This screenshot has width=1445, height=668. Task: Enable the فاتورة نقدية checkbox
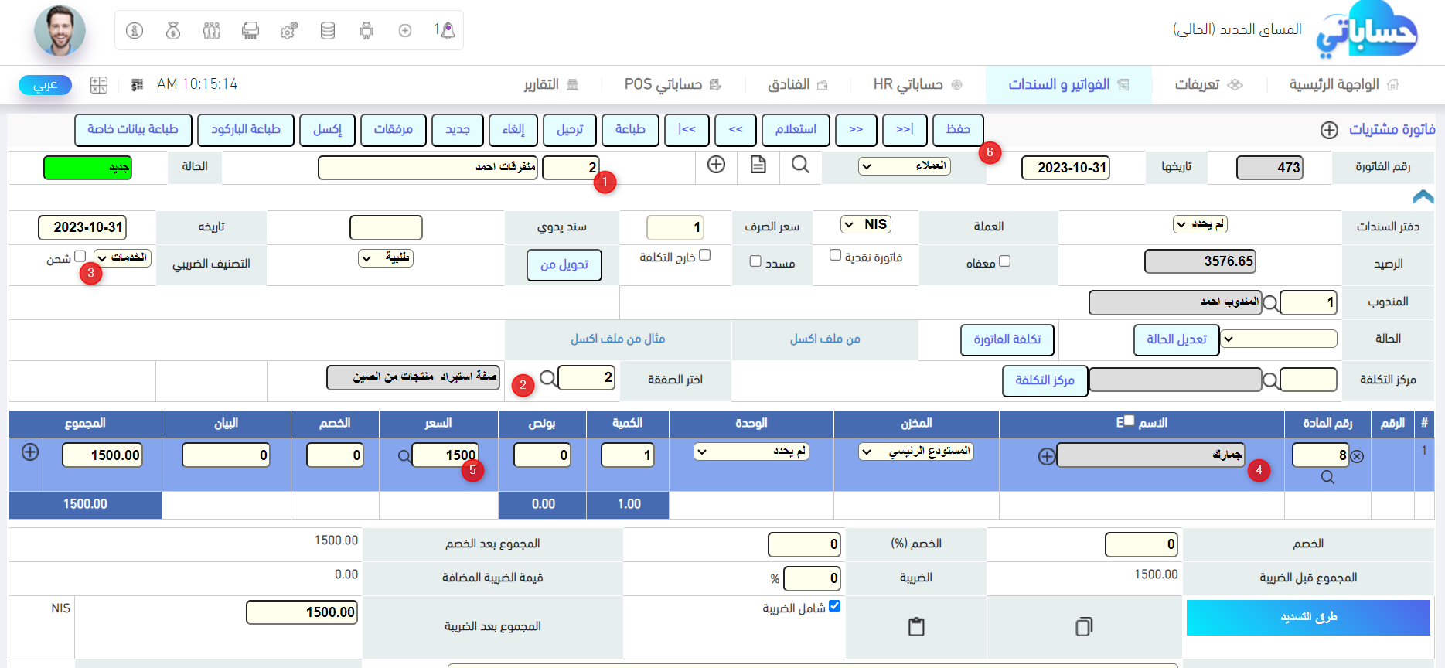(835, 255)
